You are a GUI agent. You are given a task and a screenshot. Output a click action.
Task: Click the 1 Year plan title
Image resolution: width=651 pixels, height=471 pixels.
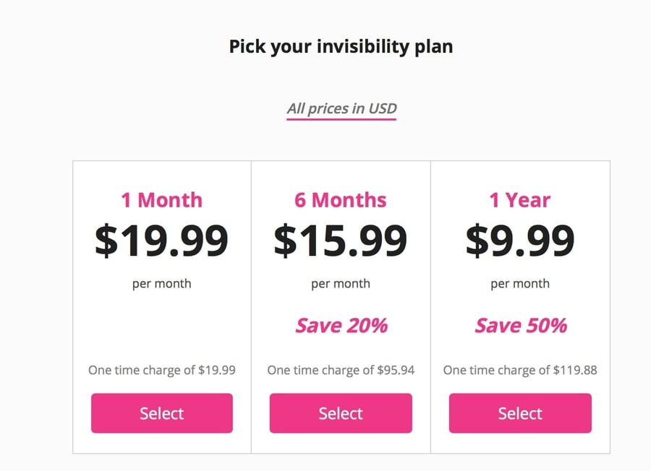[520, 200]
